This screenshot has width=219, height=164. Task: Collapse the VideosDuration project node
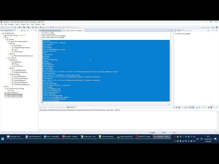[2, 33]
